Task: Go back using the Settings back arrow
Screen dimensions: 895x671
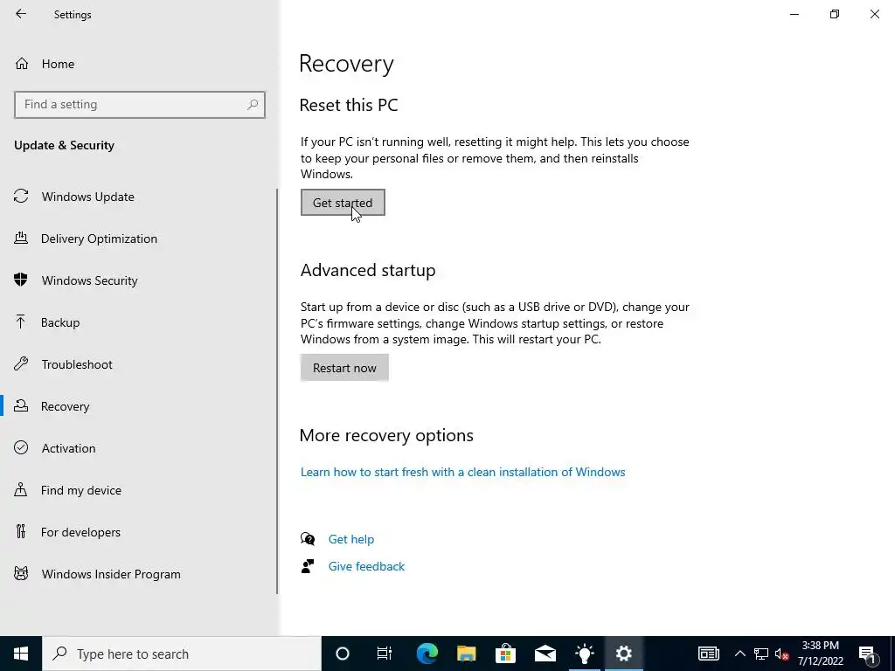Action: [21, 14]
